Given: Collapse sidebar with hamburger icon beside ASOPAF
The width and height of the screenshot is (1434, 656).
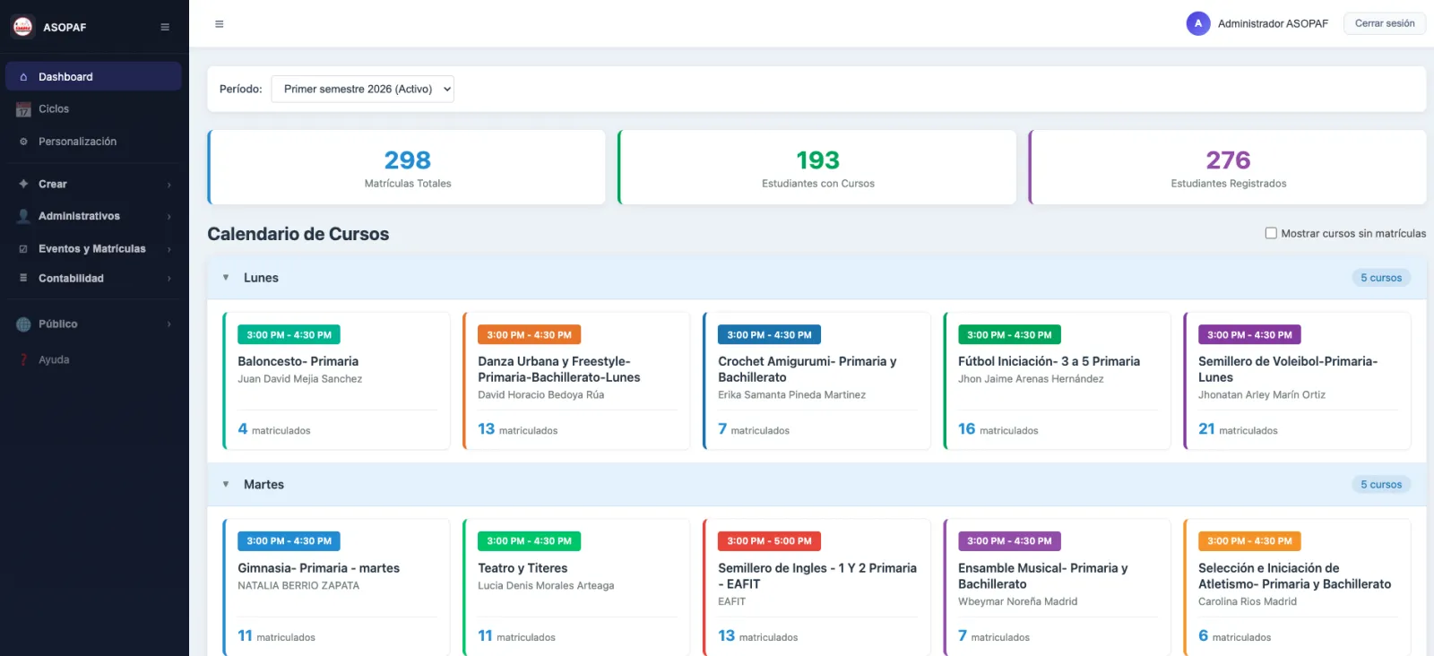Looking at the screenshot, I should [165, 27].
